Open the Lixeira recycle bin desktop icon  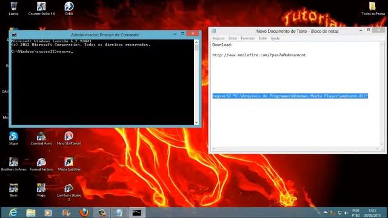pos(13,8)
